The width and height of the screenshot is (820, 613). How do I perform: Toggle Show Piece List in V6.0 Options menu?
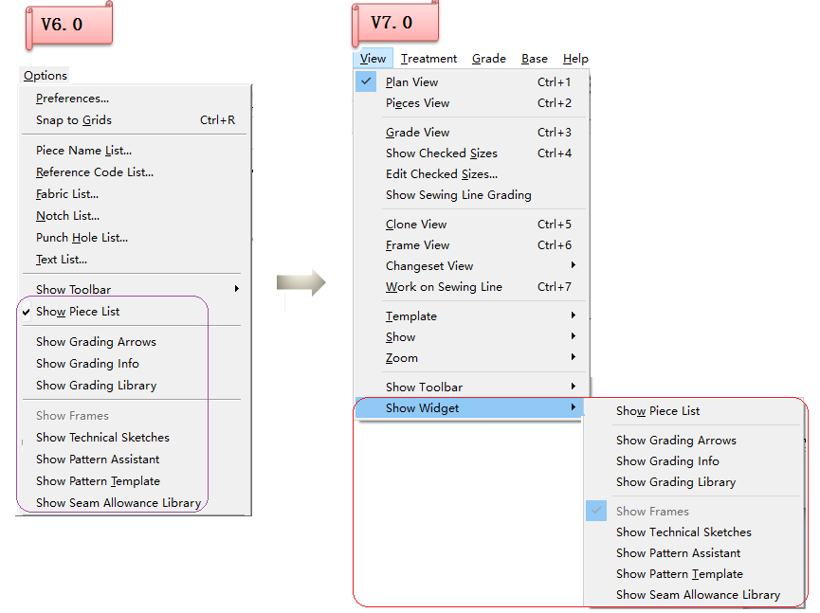point(78,312)
